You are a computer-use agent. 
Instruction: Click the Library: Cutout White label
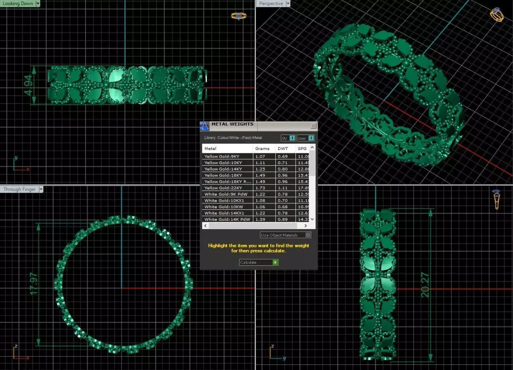coord(233,138)
